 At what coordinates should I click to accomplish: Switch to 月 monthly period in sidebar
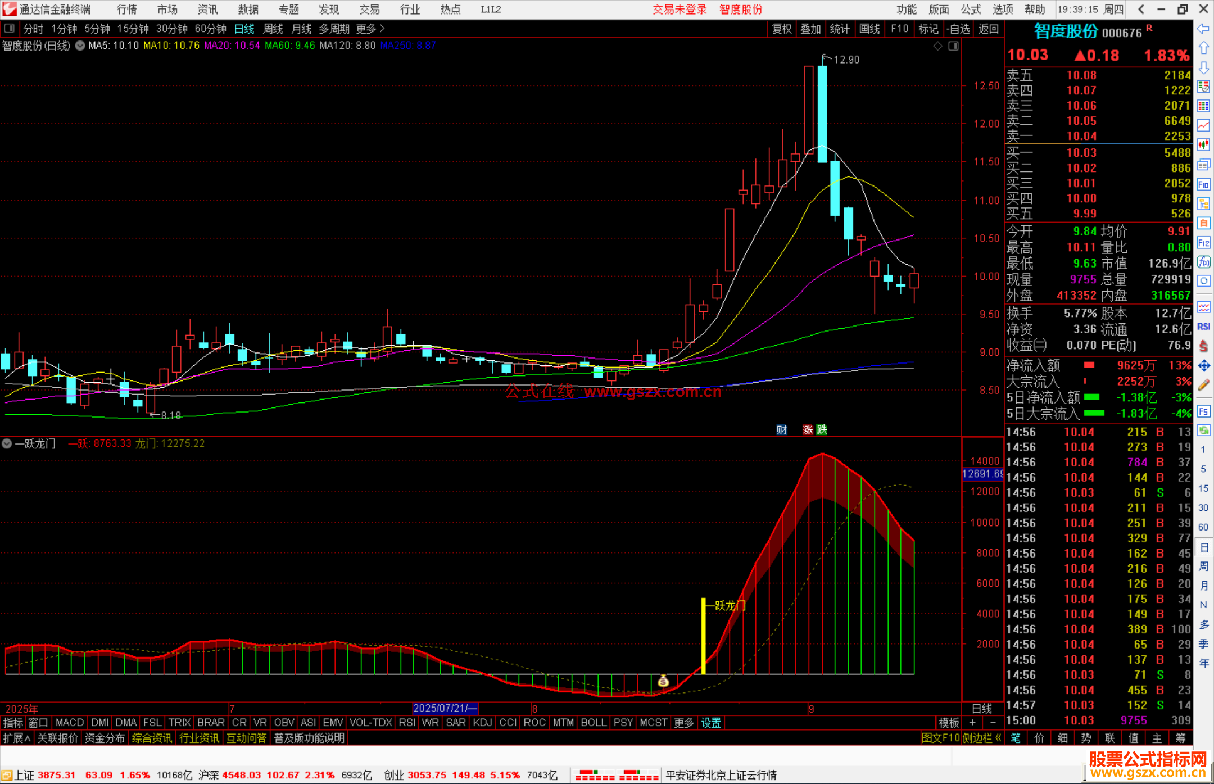tap(1203, 586)
